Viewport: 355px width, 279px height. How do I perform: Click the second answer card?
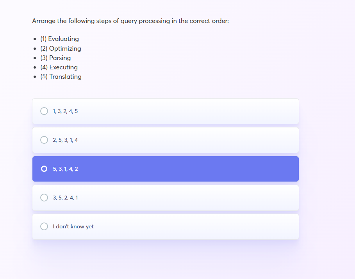click(165, 139)
